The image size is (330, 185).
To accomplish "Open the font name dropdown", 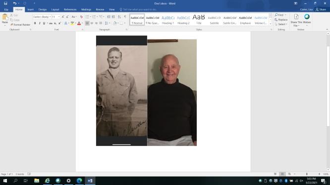I will pyautogui.click(x=50, y=17).
